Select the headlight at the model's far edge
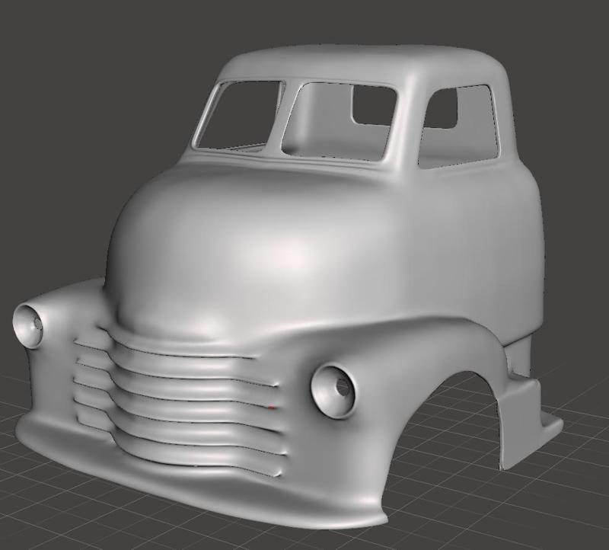 (28, 326)
